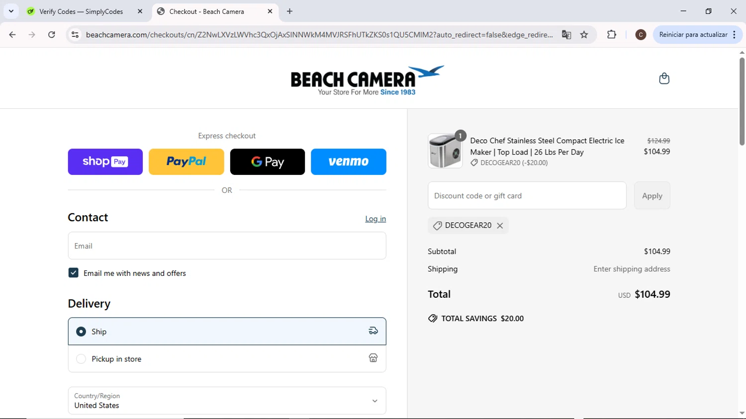This screenshot has width=746, height=419.
Task: Pay with Venmo express checkout
Action: pyautogui.click(x=349, y=162)
